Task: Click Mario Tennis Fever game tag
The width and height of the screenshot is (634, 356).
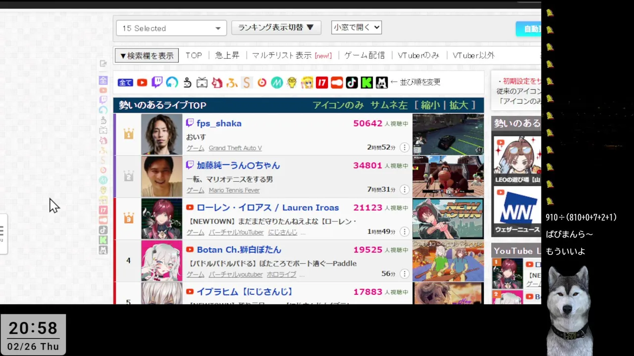Action: 234,190
